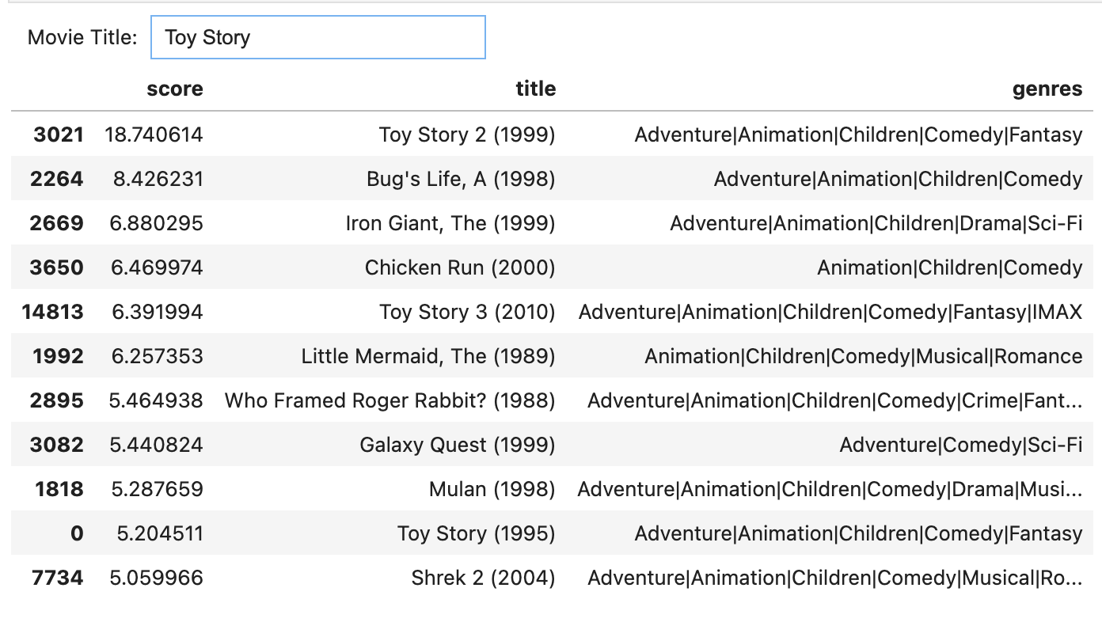1102x622 pixels.
Task: Click the Shrek 2 (2004) title cell
Action: (483, 578)
